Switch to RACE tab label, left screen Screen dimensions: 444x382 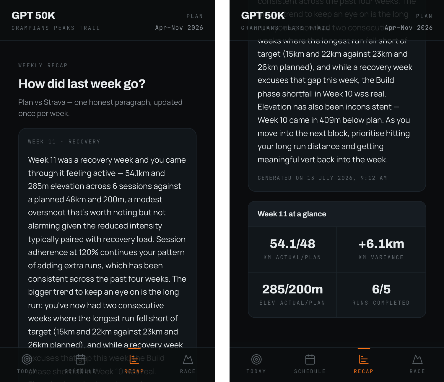pyautogui.click(x=188, y=371)
